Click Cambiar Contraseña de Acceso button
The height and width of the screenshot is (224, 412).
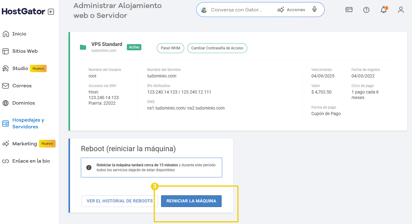(217, 48)
